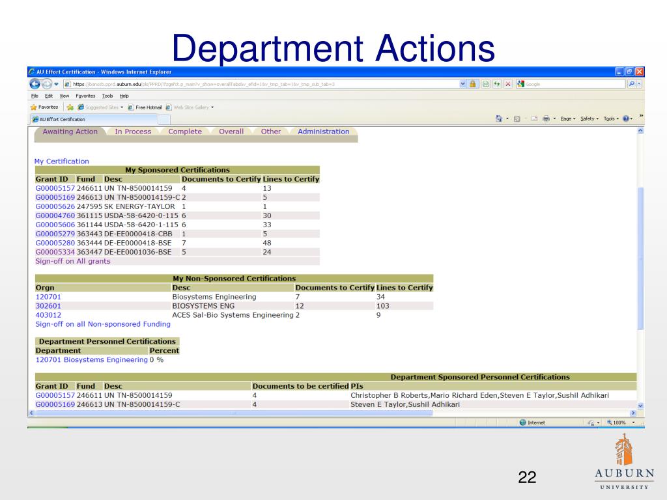667x500 pixels.
Task: Click the browser Back arrow button
Action: tap(35, 84)
